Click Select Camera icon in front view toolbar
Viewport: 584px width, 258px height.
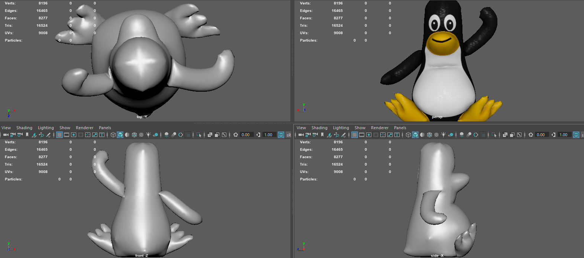click(6, 135)
